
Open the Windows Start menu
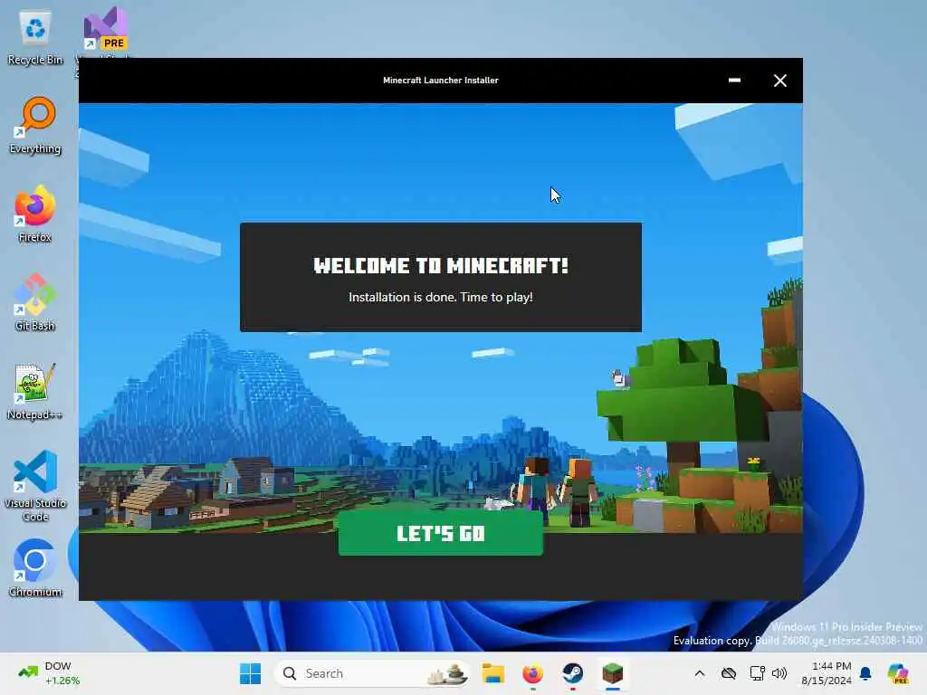(x=250, y=673)
